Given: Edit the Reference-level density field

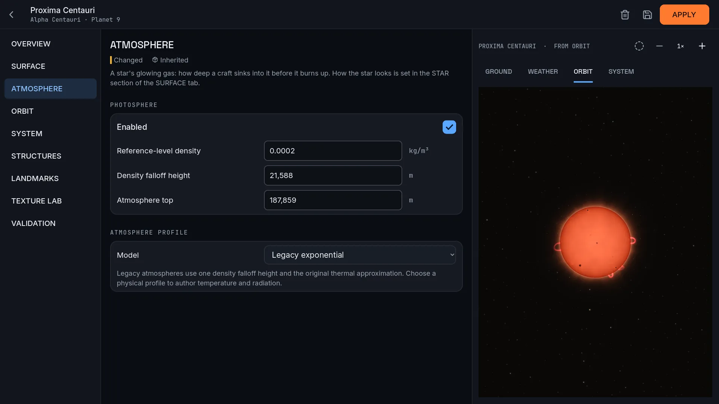Looking at the screenshot, I should (x=333, y=151).
